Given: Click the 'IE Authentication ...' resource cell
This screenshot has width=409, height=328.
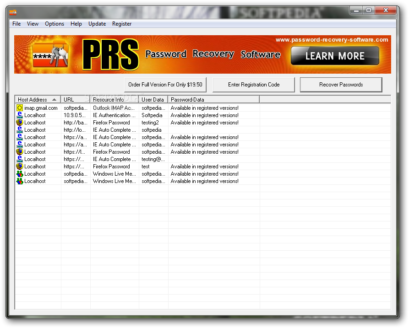Looking at the screenshot, I should 114,115.
